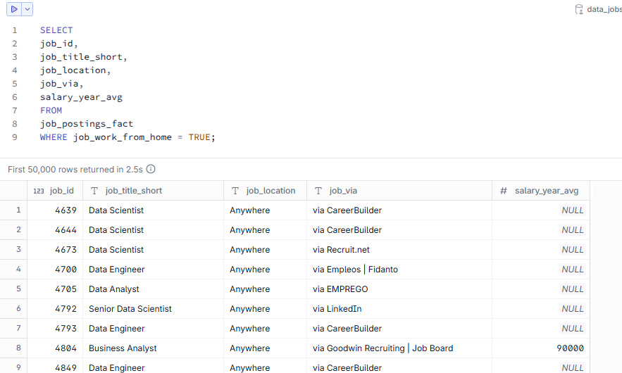Click cell with job_id 4644
622x373 pixels.
click(55, 230)
